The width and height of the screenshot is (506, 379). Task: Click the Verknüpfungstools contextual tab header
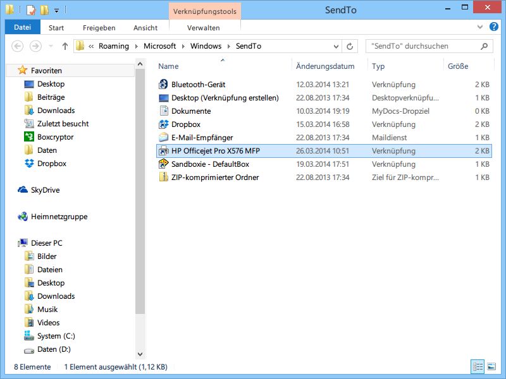pos(204,11)
